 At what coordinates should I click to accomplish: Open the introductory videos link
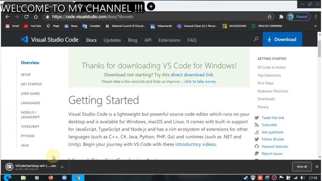tap(195, 144)
